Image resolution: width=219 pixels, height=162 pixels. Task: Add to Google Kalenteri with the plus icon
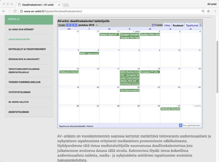pos(181,125)
